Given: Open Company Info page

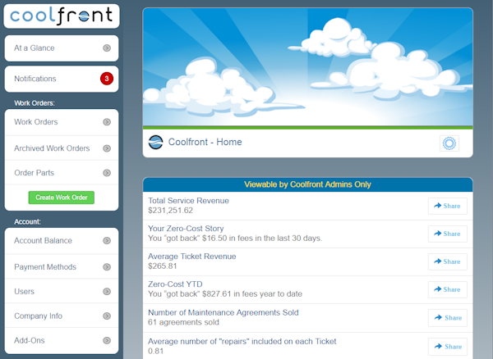Looking at the screenshot, I should coord(62,316).
